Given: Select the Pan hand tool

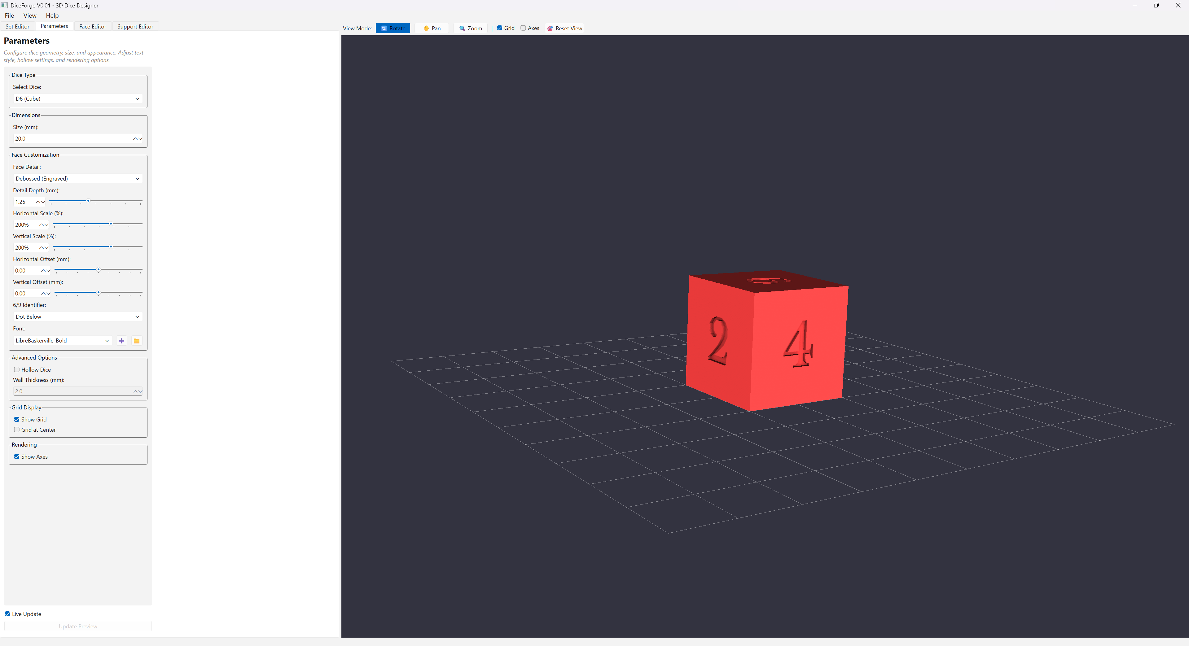Looking at the screenshot, I should pyautogui.click(x=427, y=28).
